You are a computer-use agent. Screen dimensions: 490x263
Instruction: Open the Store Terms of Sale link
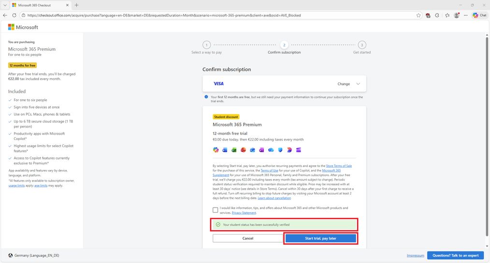(339, 166)
